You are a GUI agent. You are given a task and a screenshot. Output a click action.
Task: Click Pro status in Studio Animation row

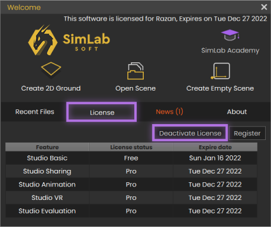tap(131, 185)
